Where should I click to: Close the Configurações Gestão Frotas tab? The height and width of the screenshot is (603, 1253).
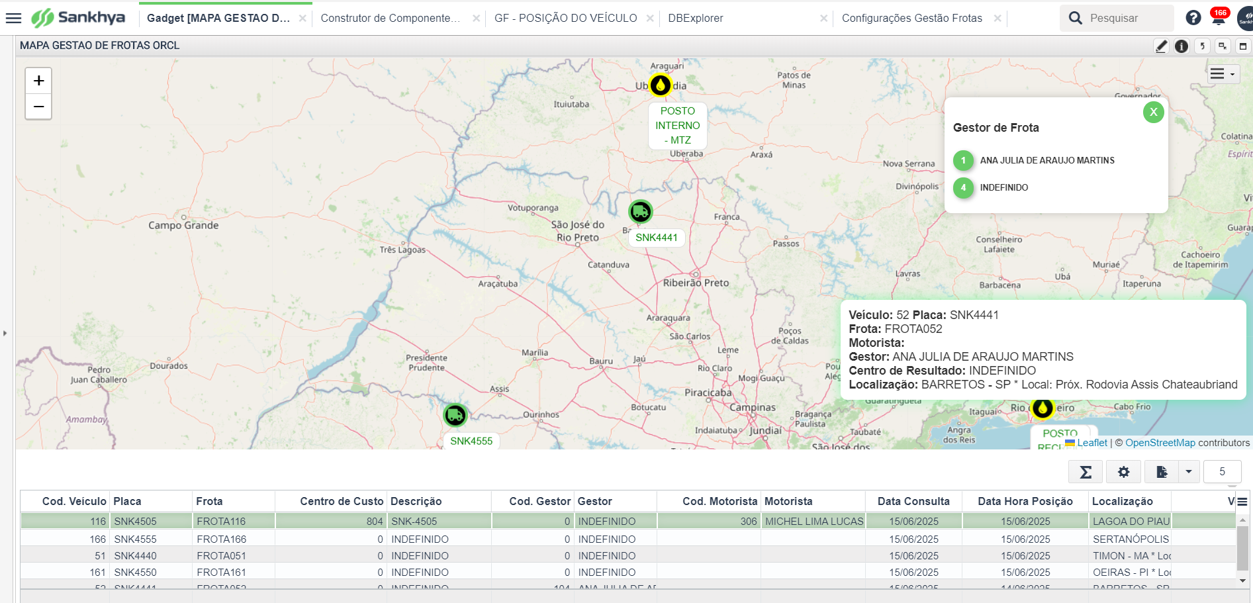(998, 19)
